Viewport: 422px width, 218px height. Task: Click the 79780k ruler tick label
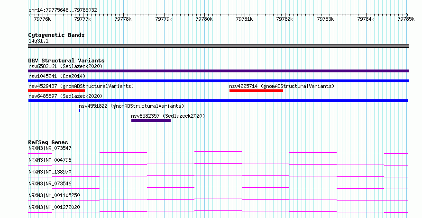[204, 19]
